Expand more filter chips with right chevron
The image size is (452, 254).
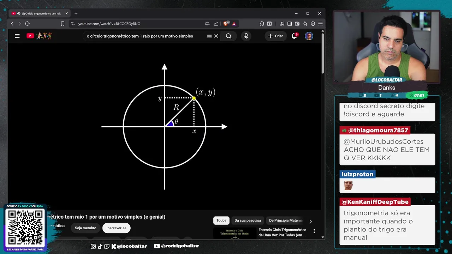tap(311, 222)
